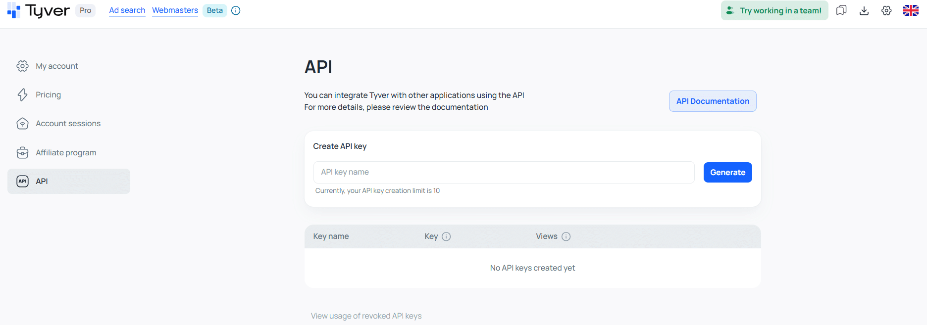Open Account sessions section
927x325 pixels.
[69, 124]
